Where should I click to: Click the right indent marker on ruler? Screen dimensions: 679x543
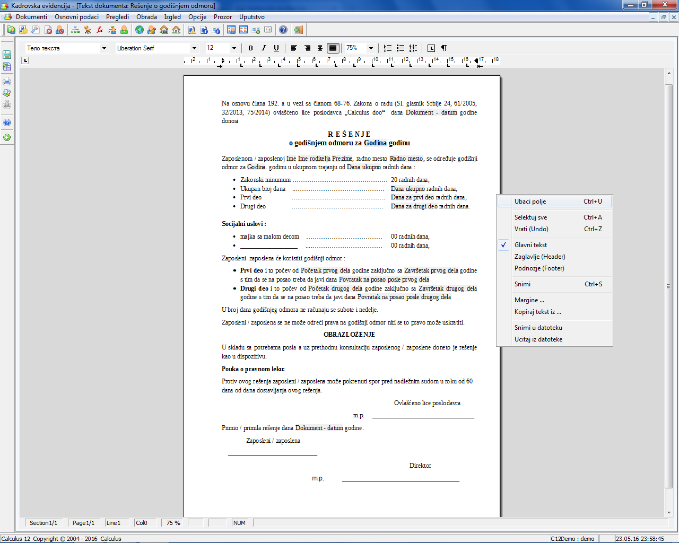click(x=476, y=60)
